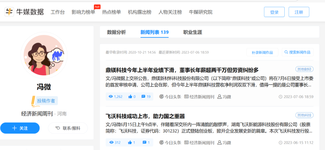Click the comment icon on 飞沃科技 article

point(144,142)
